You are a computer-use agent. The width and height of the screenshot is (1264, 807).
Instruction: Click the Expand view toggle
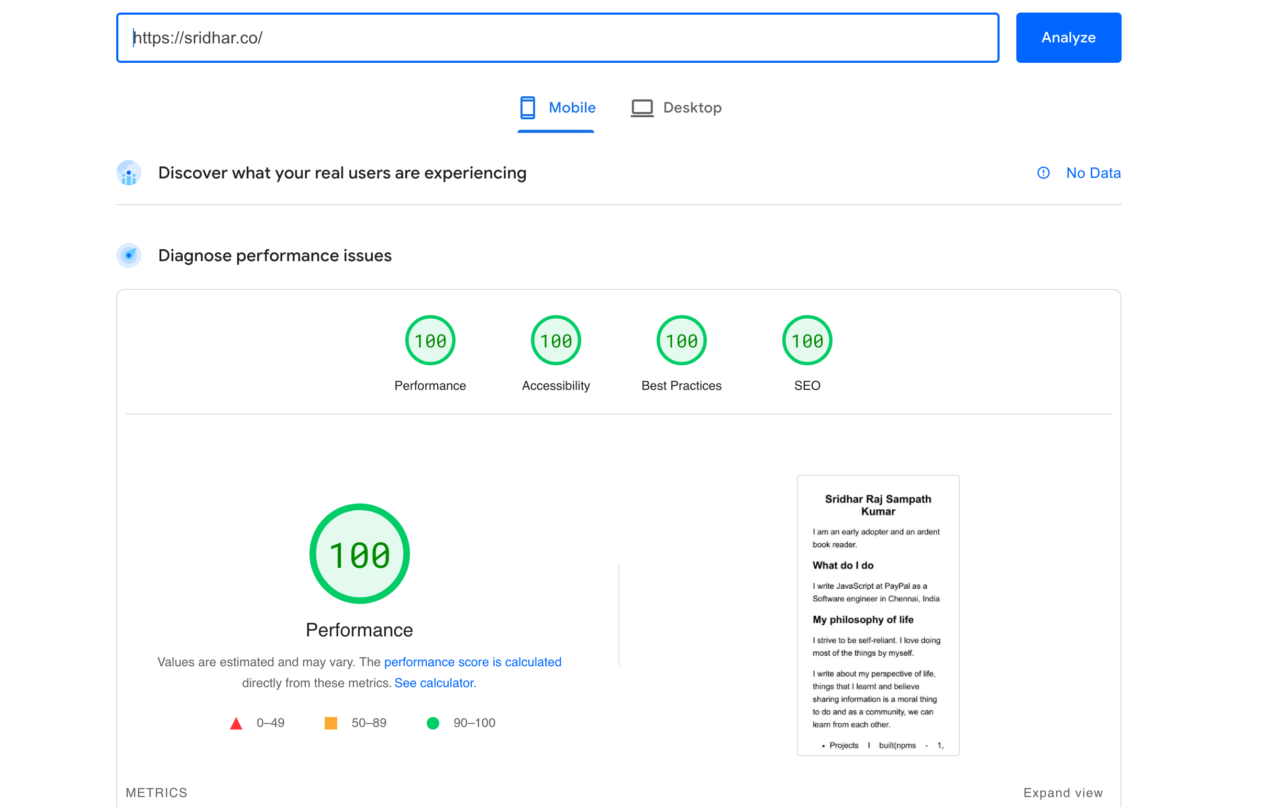[1062, 793]
